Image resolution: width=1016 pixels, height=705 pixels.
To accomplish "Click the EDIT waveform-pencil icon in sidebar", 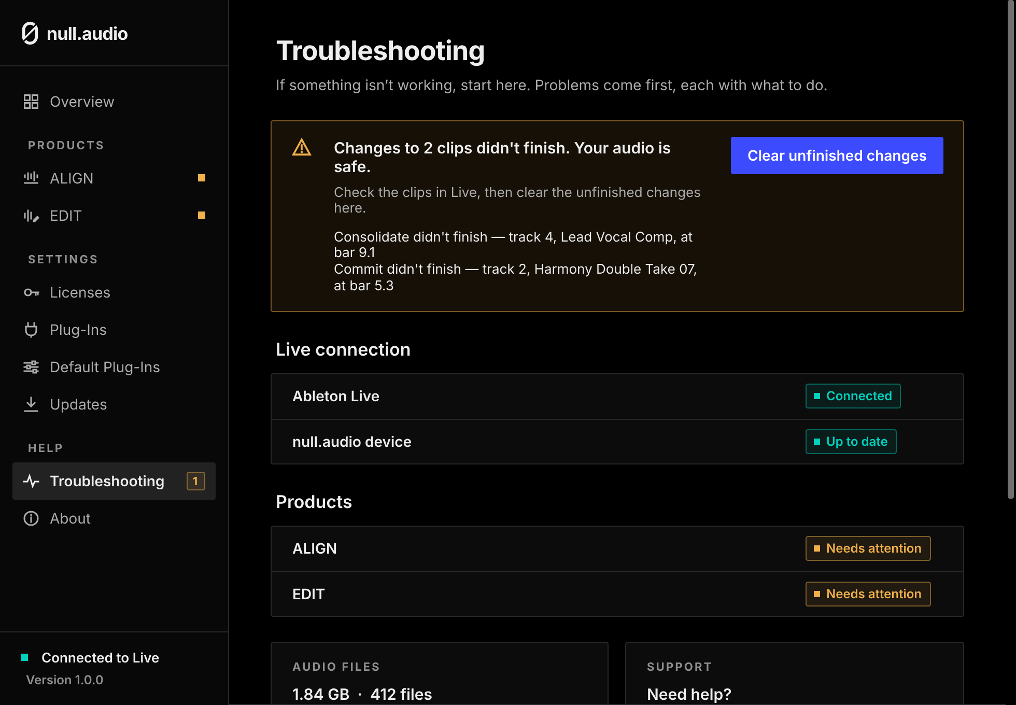I will tap(31, 216).
